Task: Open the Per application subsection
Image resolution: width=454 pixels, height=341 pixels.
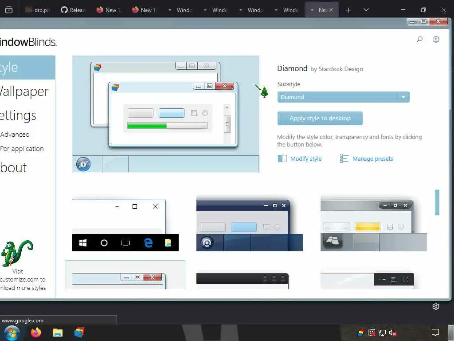Action: [x=22, y=148]
